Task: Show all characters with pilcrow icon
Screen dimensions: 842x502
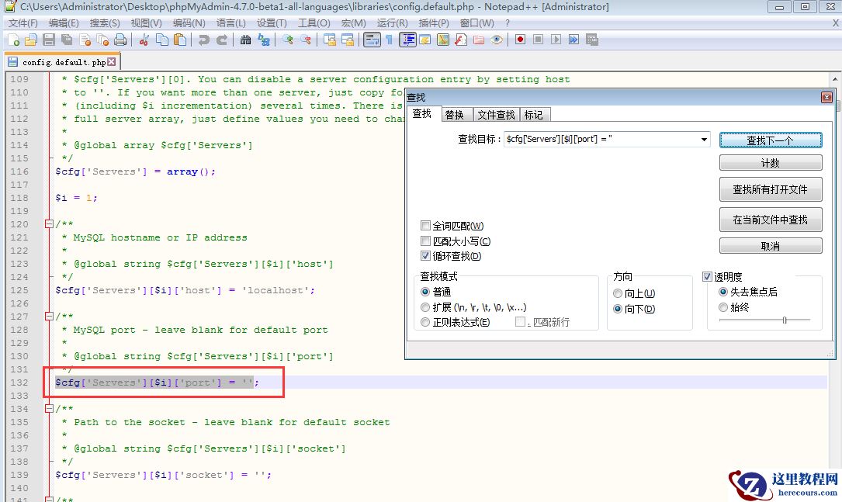Action: (390, 40)
